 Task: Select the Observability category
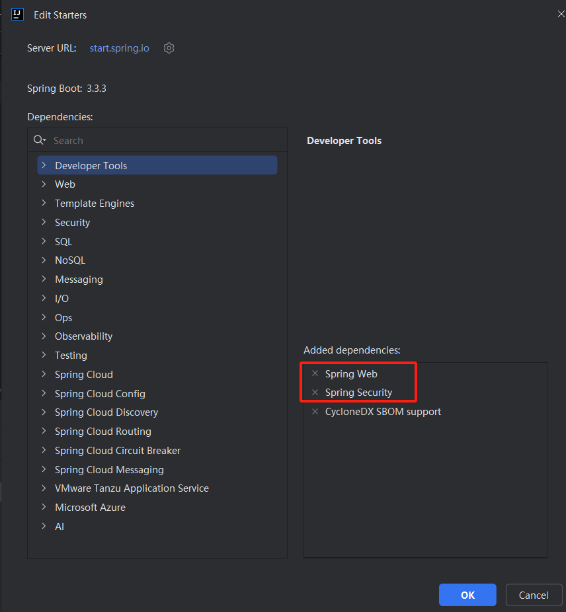point(84,336)
